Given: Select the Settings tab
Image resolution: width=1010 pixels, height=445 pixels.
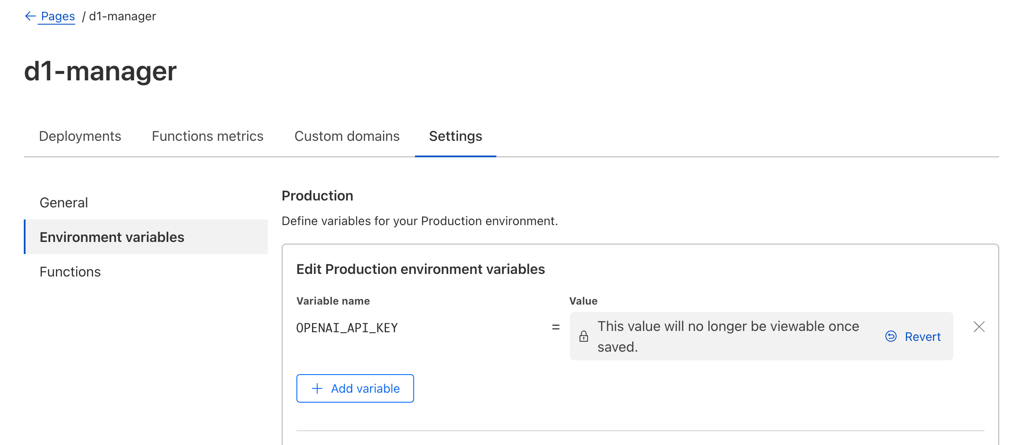Looking at the screenshot, I should pyautogui.click(x=455, y=136).
